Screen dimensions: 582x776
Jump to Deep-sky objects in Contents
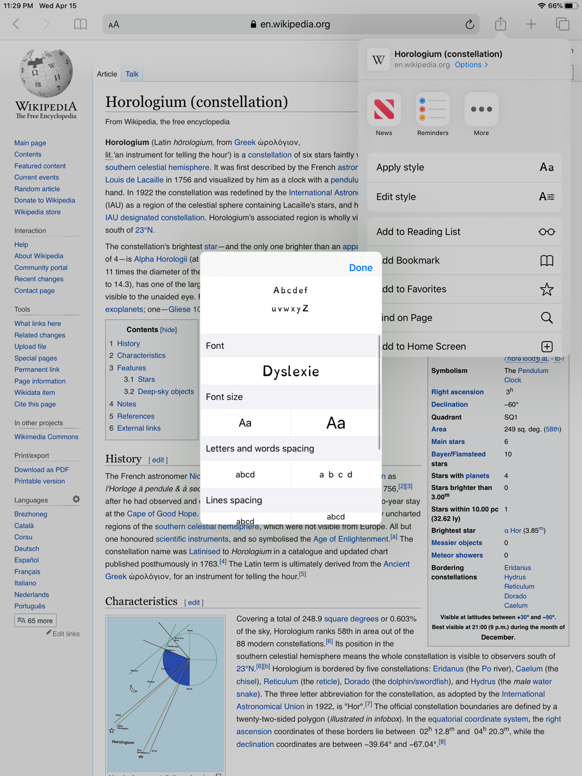click(x=166, y=391)
